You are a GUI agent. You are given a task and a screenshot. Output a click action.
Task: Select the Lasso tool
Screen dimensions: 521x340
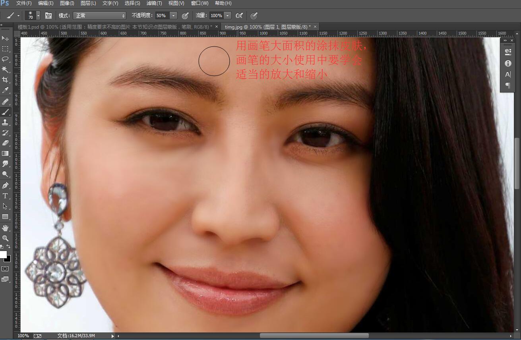5,59
